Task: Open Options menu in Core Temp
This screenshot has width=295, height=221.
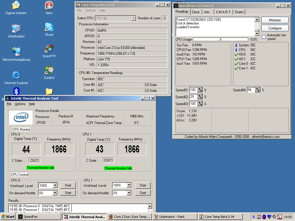Action: click(x=90, y=10)
